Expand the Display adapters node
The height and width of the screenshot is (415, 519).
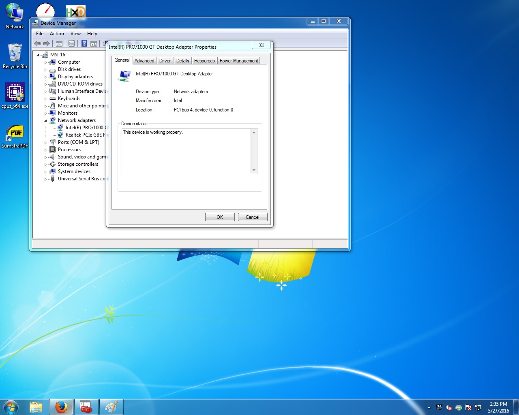tap(45, 77)
